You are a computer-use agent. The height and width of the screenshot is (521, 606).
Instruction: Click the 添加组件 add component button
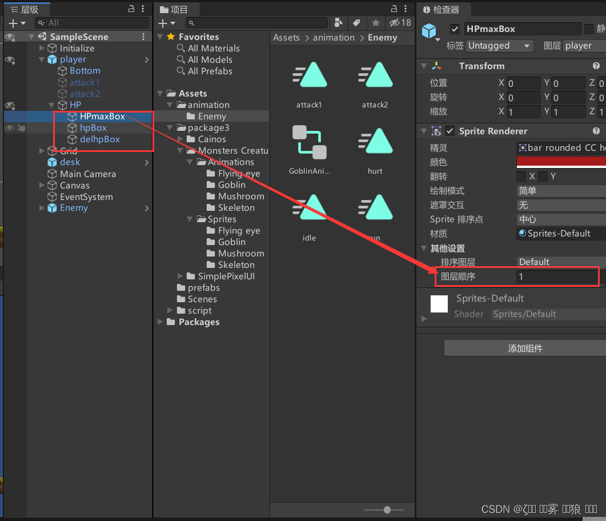click(525, 348)
